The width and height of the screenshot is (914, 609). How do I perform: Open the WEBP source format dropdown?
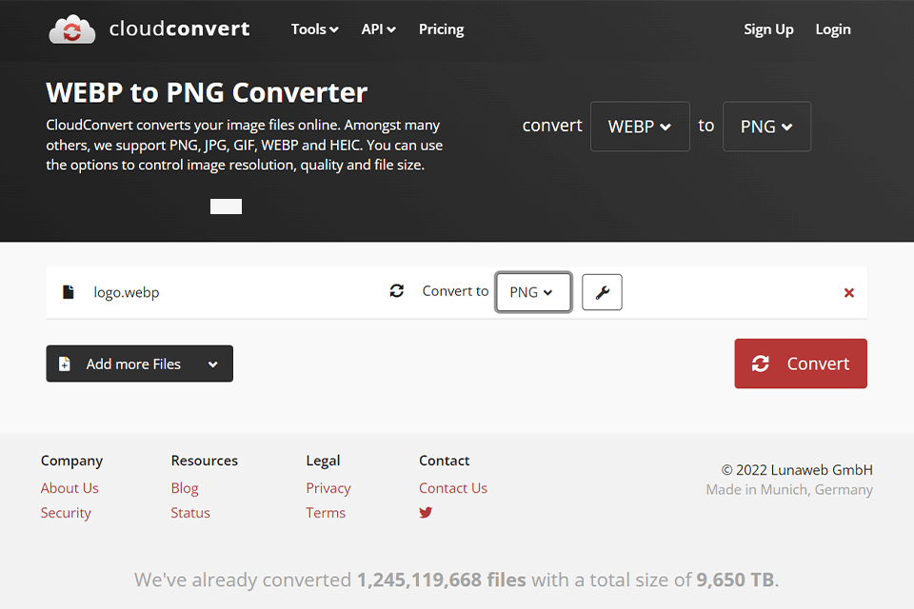(x=640, y=127)
